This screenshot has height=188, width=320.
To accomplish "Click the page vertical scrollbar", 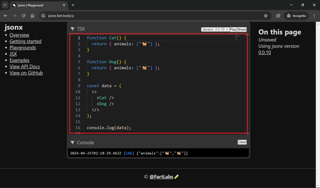I will (x=318, y=104).
